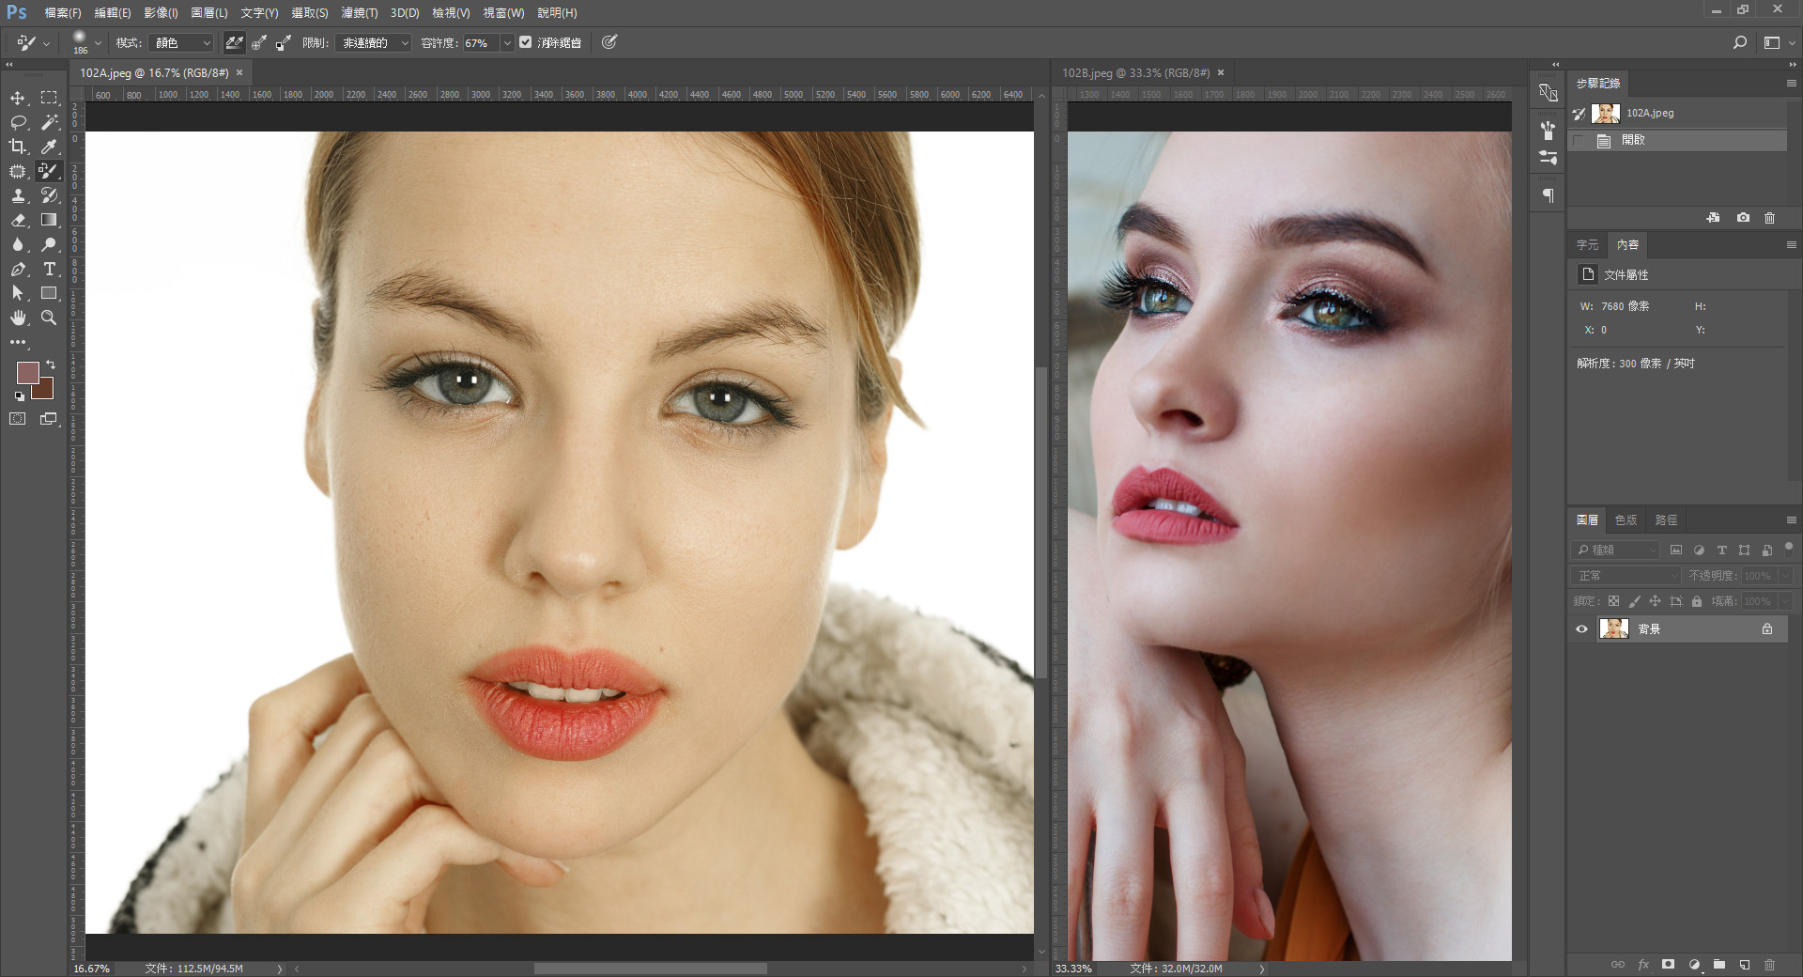1803x977 pixels.
Task: Open the tolerance slider dropdown arrow
Action: [x=507, y=43]
